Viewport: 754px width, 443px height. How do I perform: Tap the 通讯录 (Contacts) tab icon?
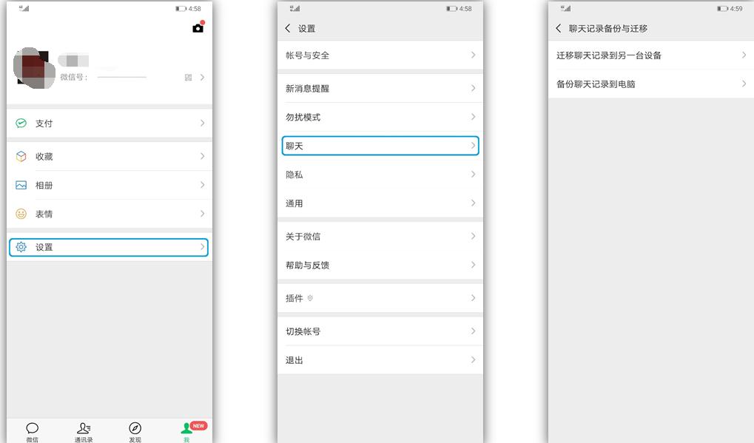pos(84,427)
